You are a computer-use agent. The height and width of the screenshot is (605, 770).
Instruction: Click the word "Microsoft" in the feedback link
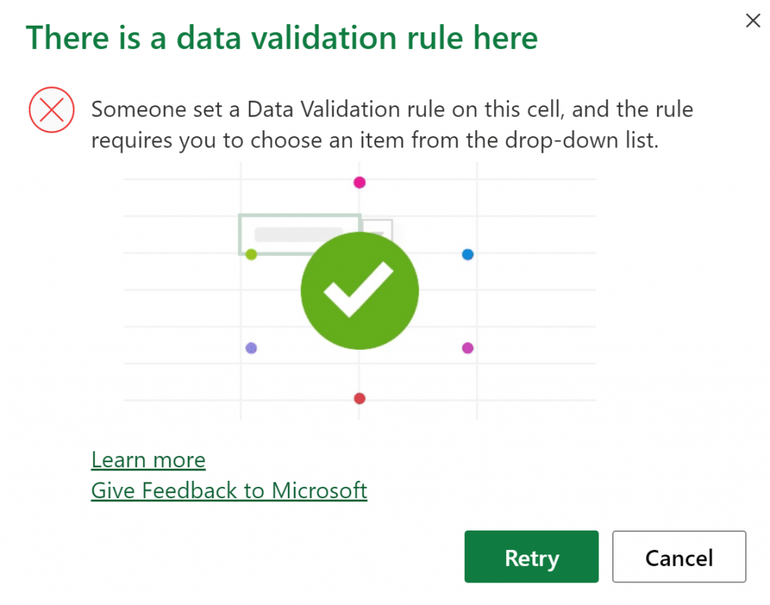pos(319,491)
